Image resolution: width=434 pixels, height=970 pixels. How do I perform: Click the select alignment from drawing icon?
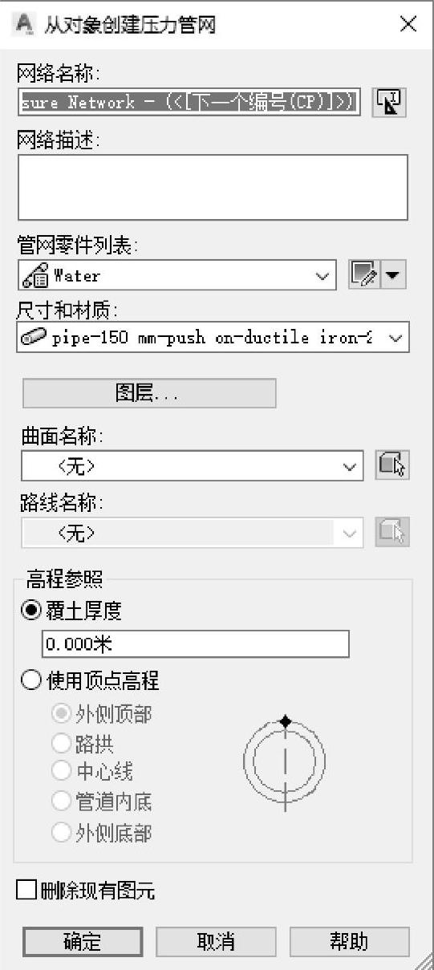coord(392,533)
